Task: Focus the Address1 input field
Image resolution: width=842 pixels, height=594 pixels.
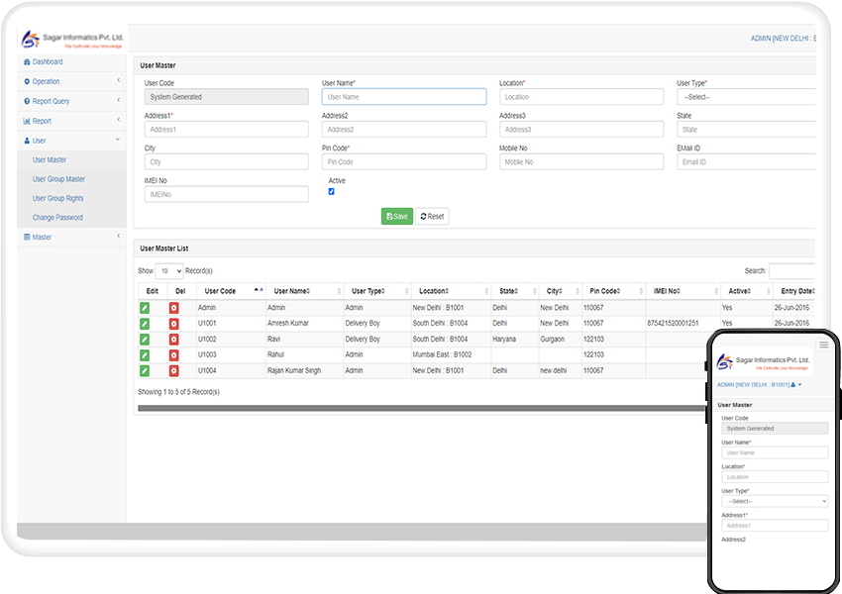Action: click(226, 130)
